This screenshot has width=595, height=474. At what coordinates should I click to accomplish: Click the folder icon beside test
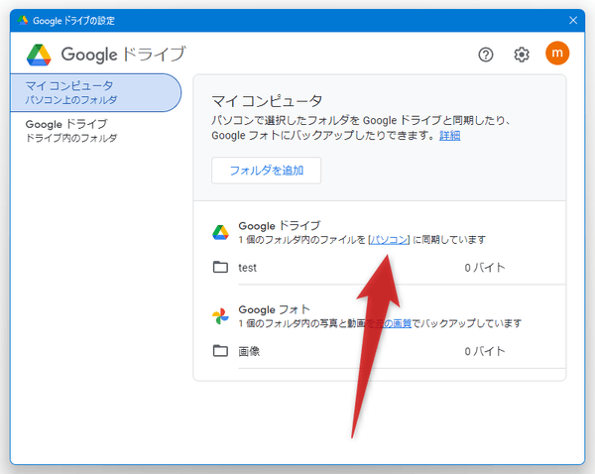220,267
